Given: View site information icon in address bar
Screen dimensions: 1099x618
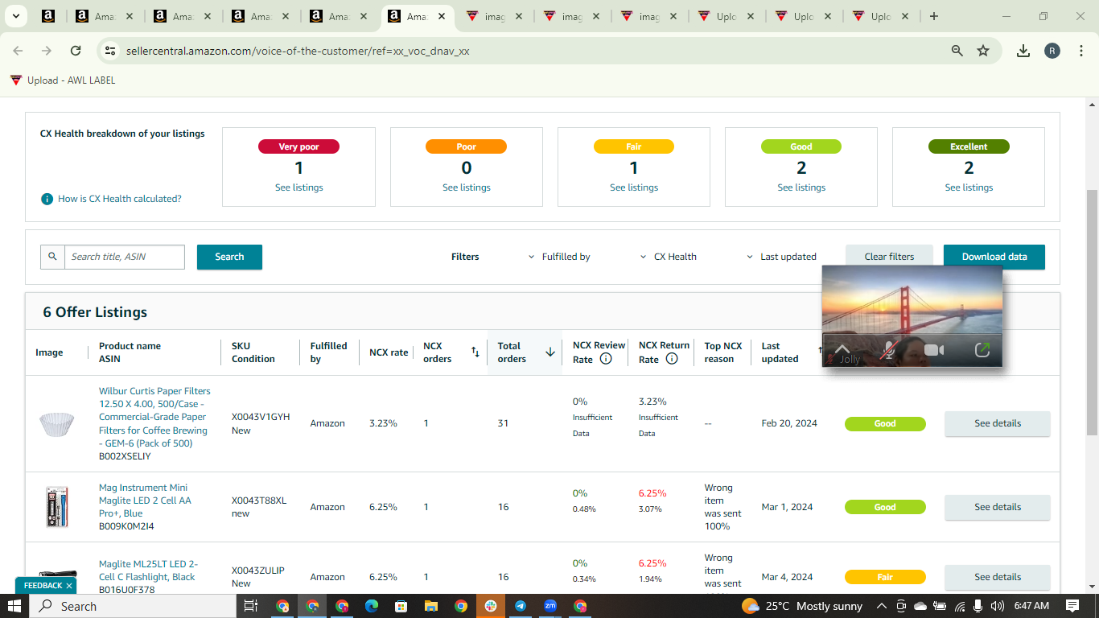Looking at the screenshot, I should click(x=111, y=51).
